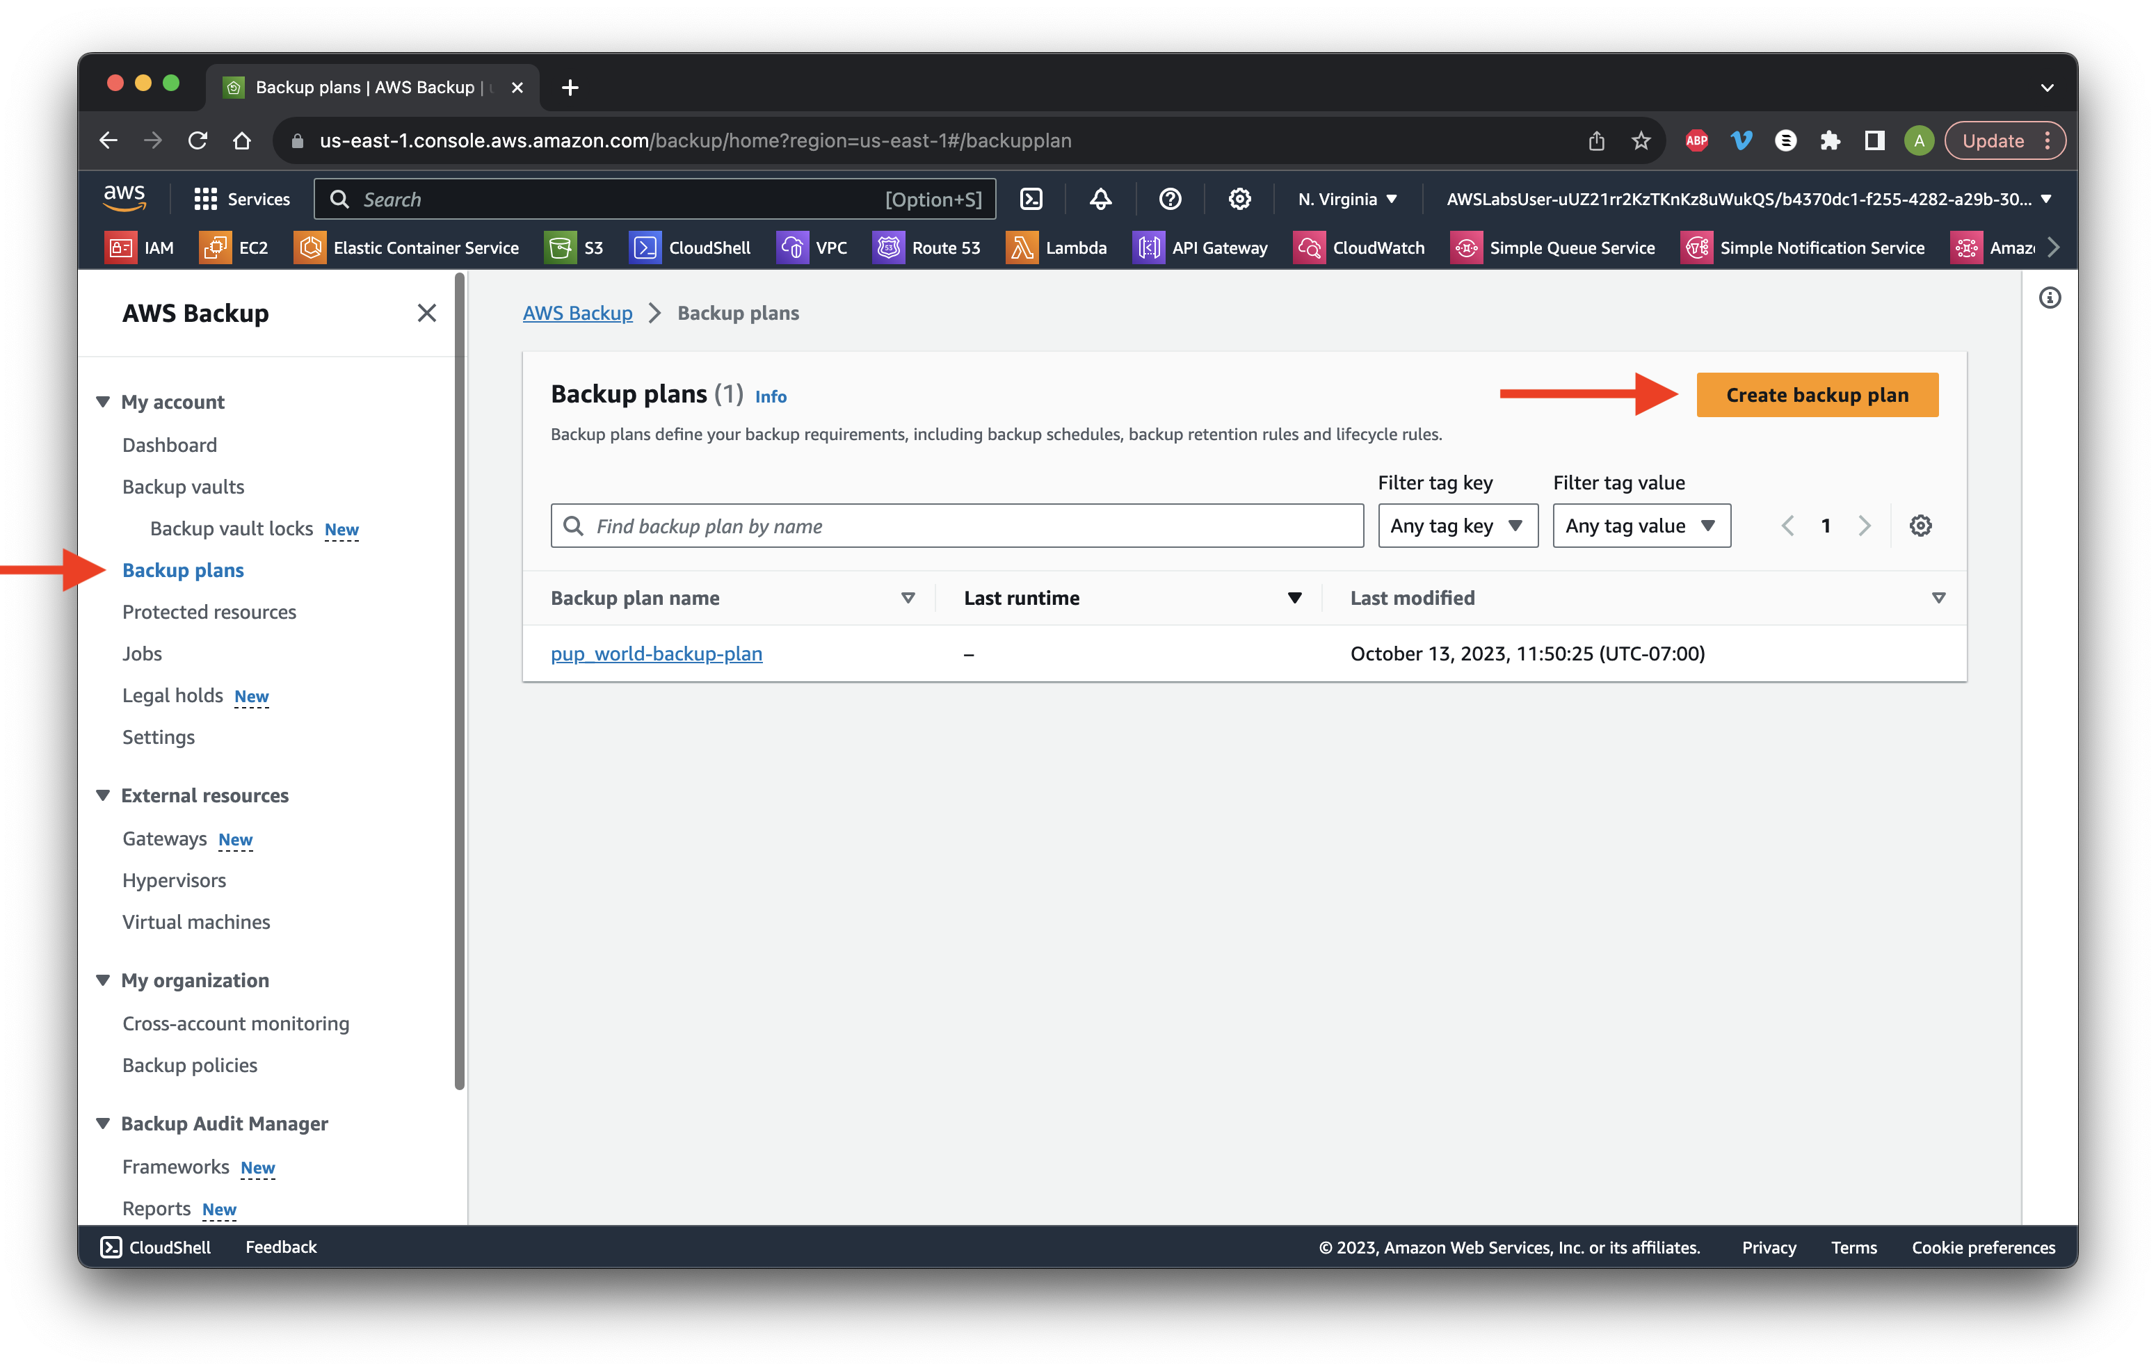The image size is (2156, 1371).
Task: Open the Feedback link in footer
Action: click(x=280, y=1247)
